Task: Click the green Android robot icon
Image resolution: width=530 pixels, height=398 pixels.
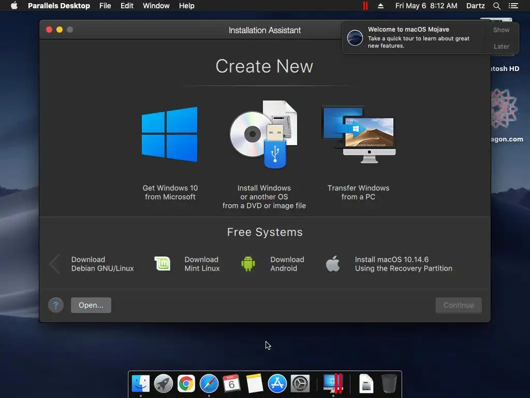Action: point(248,264)
